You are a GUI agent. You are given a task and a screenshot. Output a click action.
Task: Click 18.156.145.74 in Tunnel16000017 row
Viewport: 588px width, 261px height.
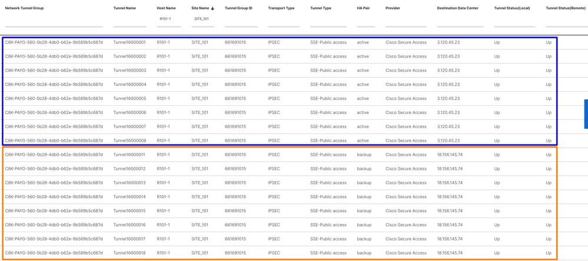(x=450, y=239)
